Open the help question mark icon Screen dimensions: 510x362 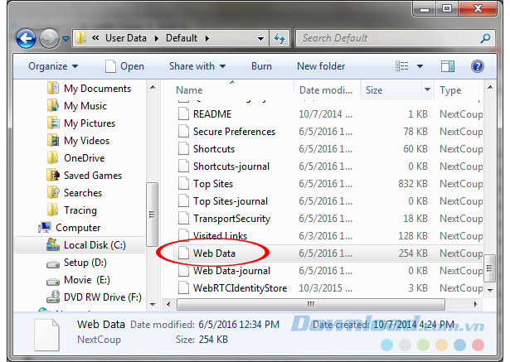[478, 66]
